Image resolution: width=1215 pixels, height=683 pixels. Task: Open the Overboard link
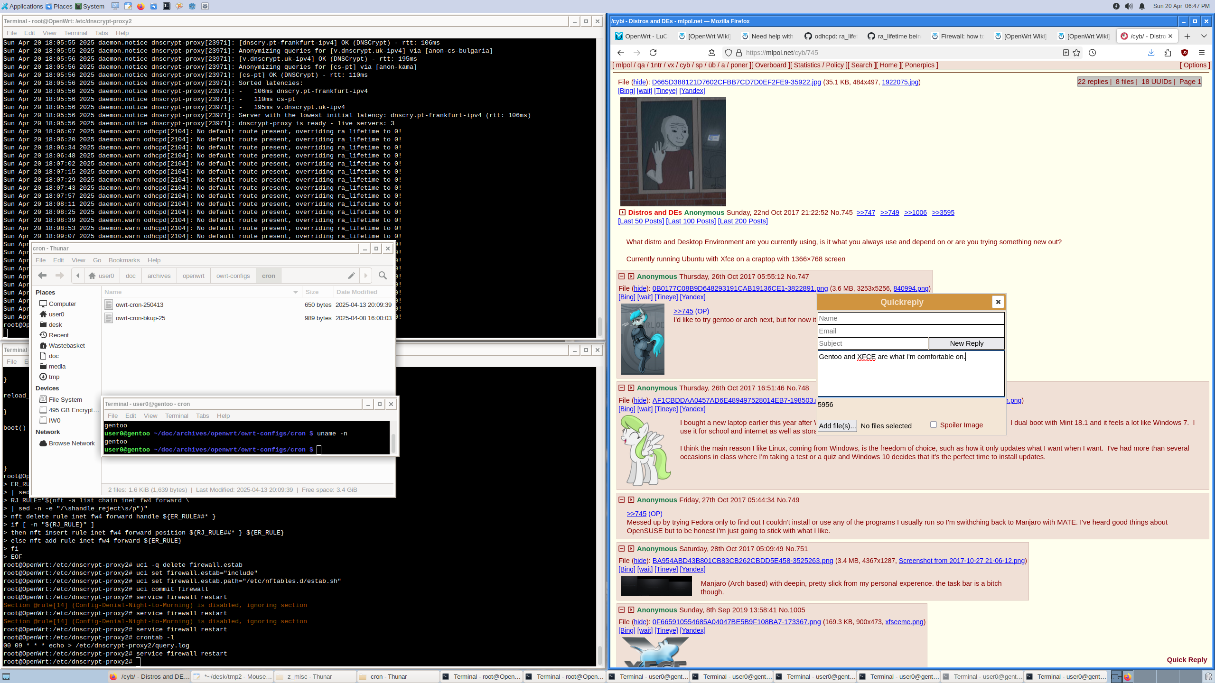coord(770,65)
